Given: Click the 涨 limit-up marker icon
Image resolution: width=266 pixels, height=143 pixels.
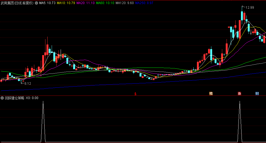Looking at the screenshot, I should click(239, 94).
